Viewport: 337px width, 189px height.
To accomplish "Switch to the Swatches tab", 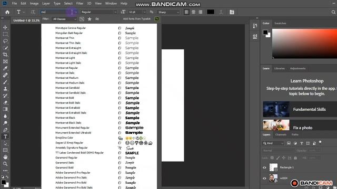I will (280, 23).
